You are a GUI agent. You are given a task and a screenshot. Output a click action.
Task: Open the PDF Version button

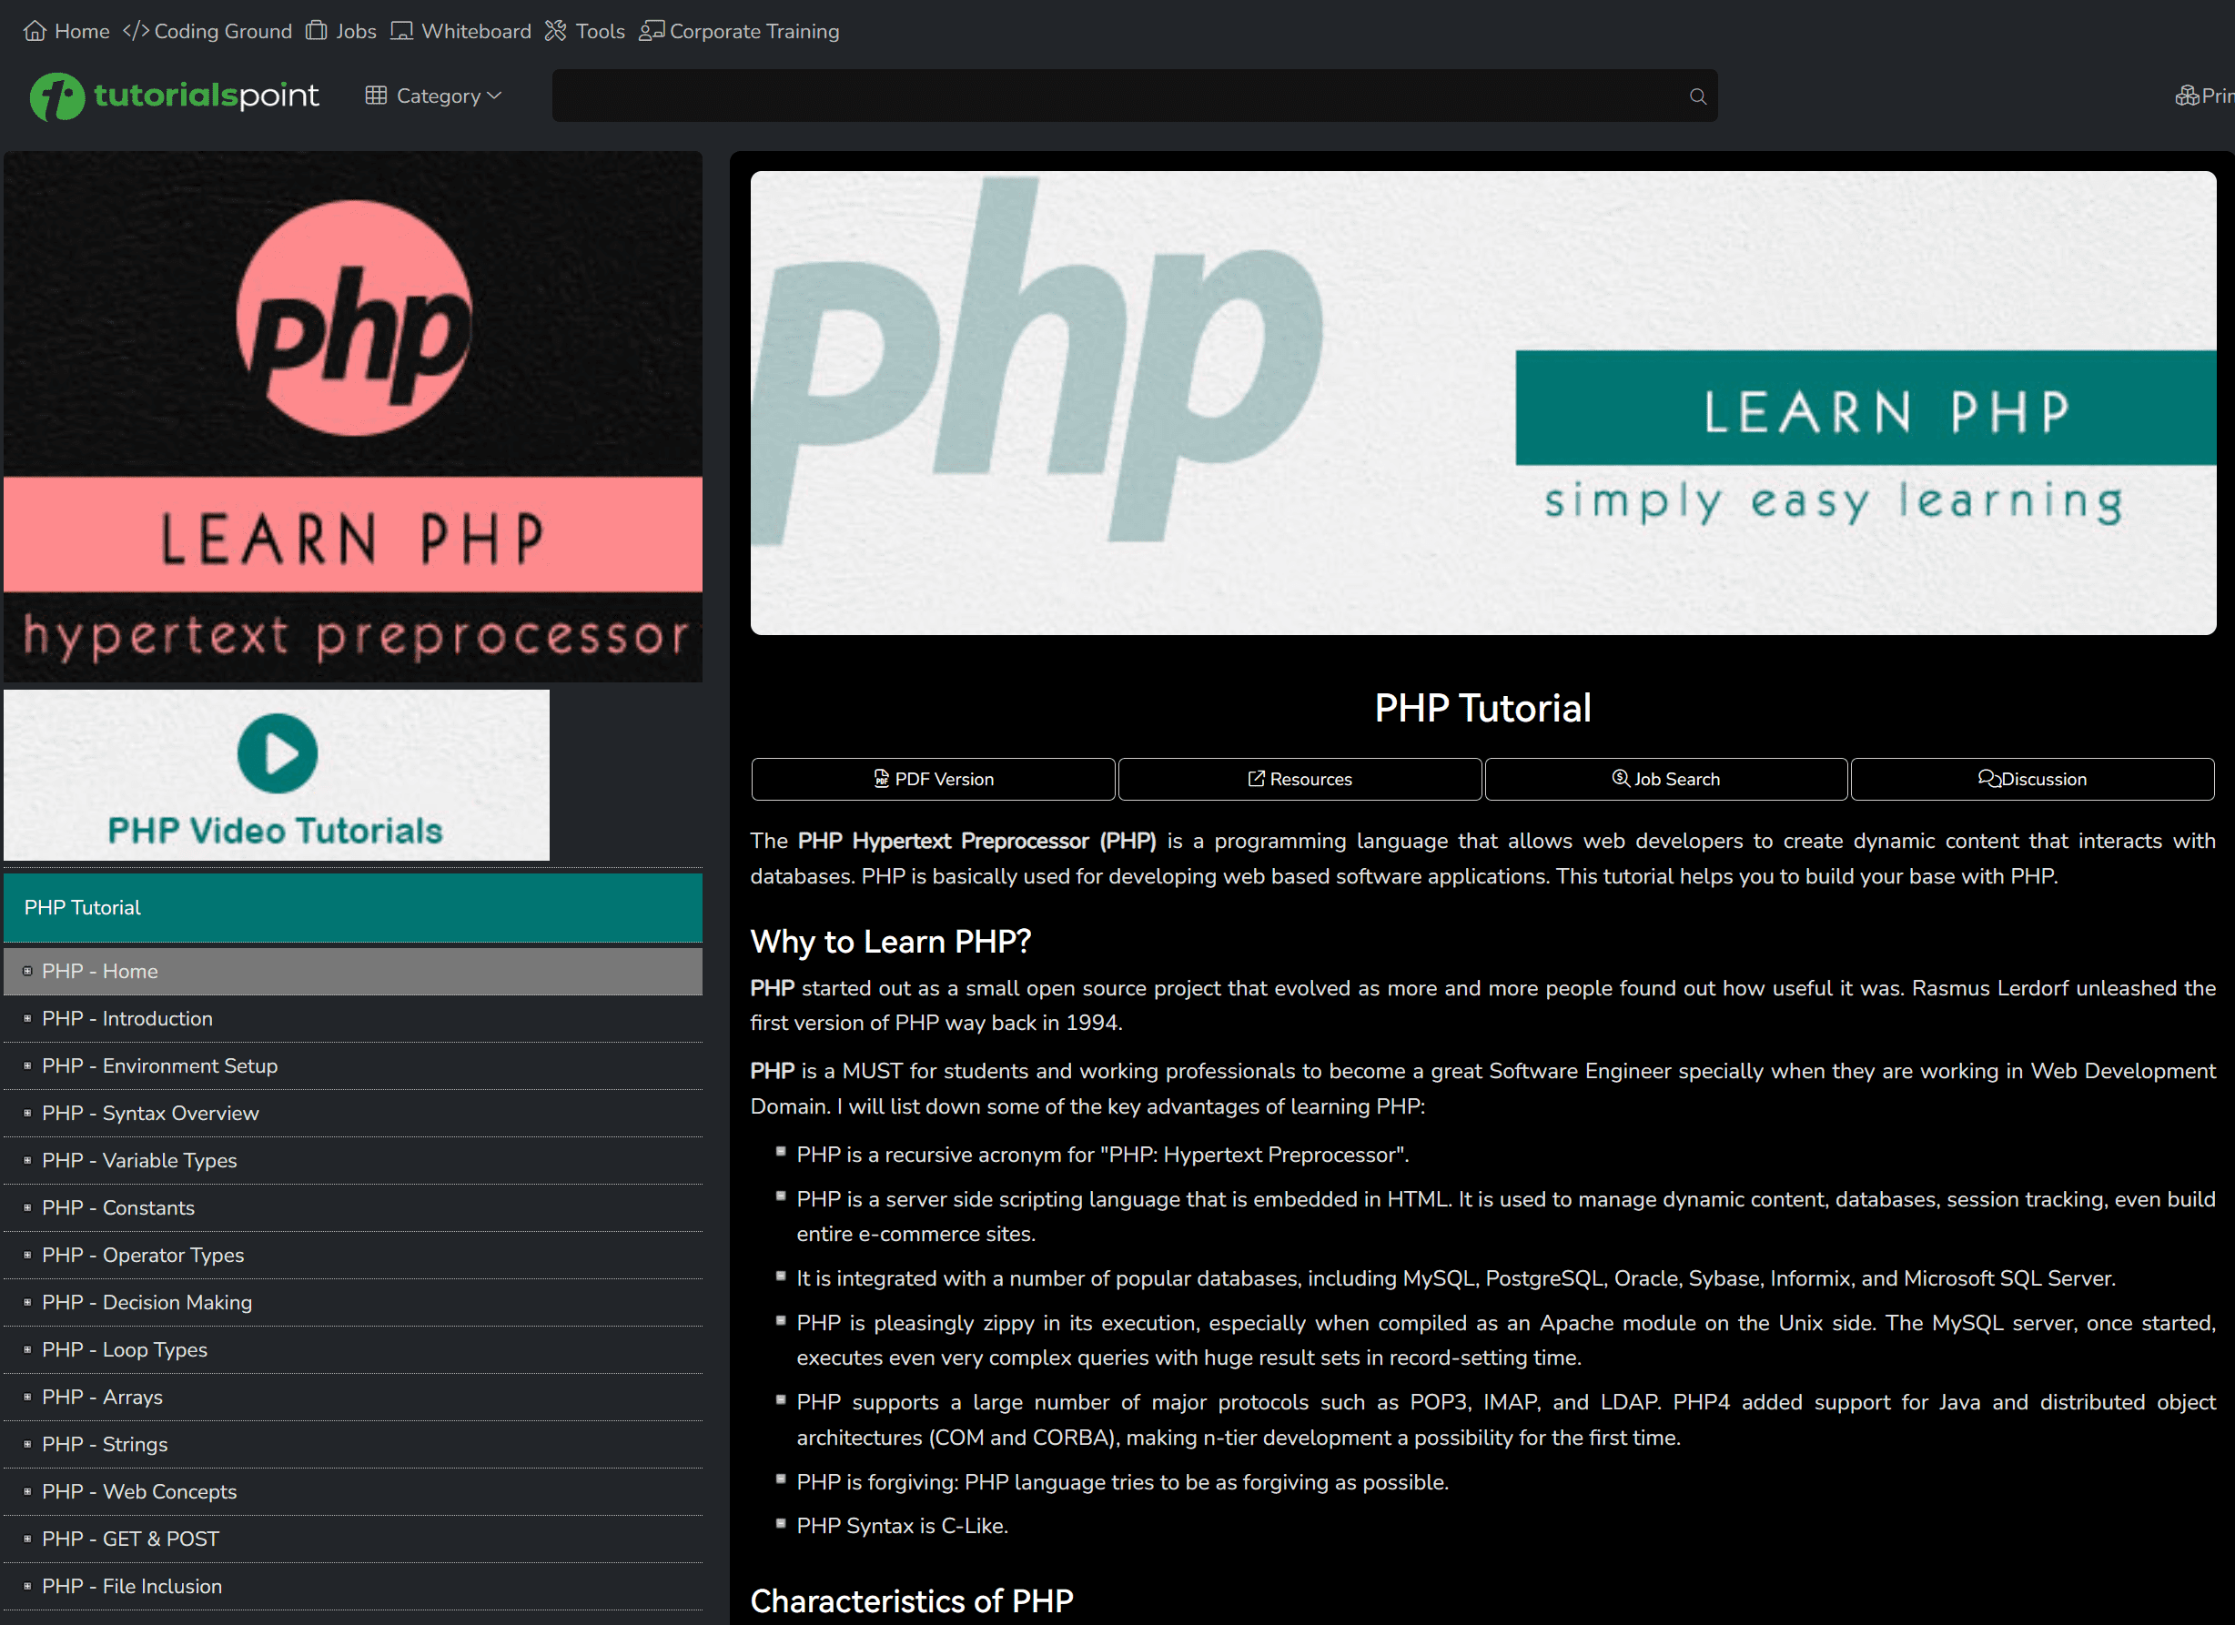pyautogui.click(x=932, y=779)
